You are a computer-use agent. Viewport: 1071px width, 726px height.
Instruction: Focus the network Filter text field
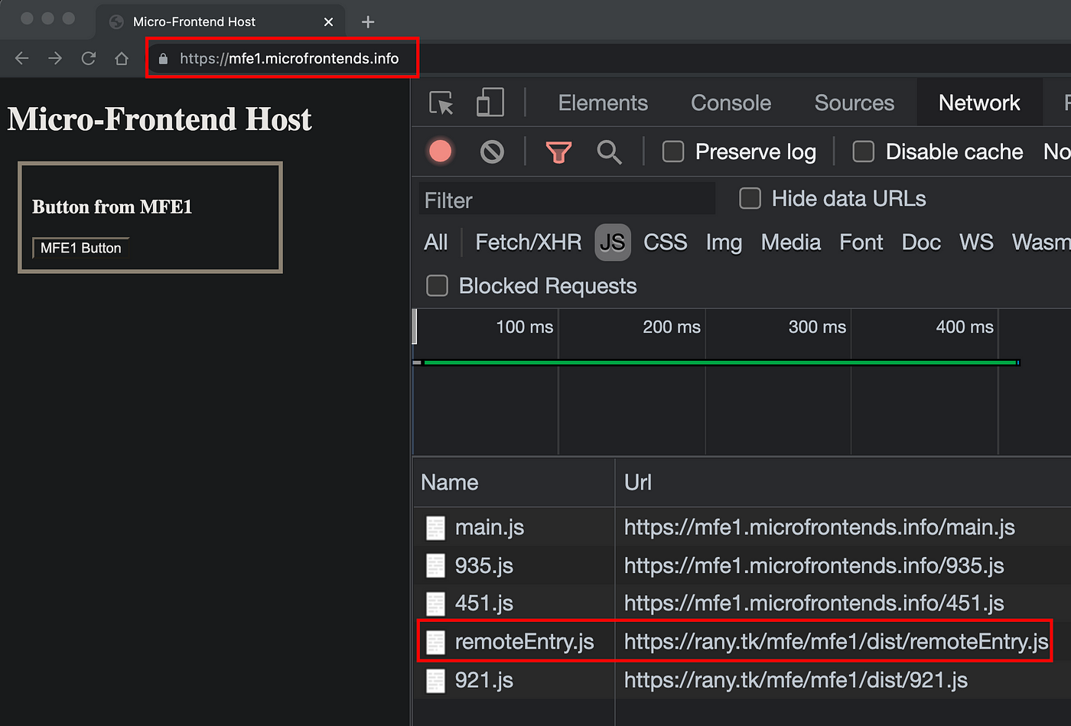coord(567,200)
